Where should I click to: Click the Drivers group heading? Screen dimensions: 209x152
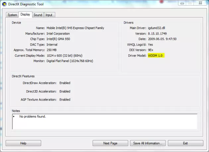(x=128, y=23)
